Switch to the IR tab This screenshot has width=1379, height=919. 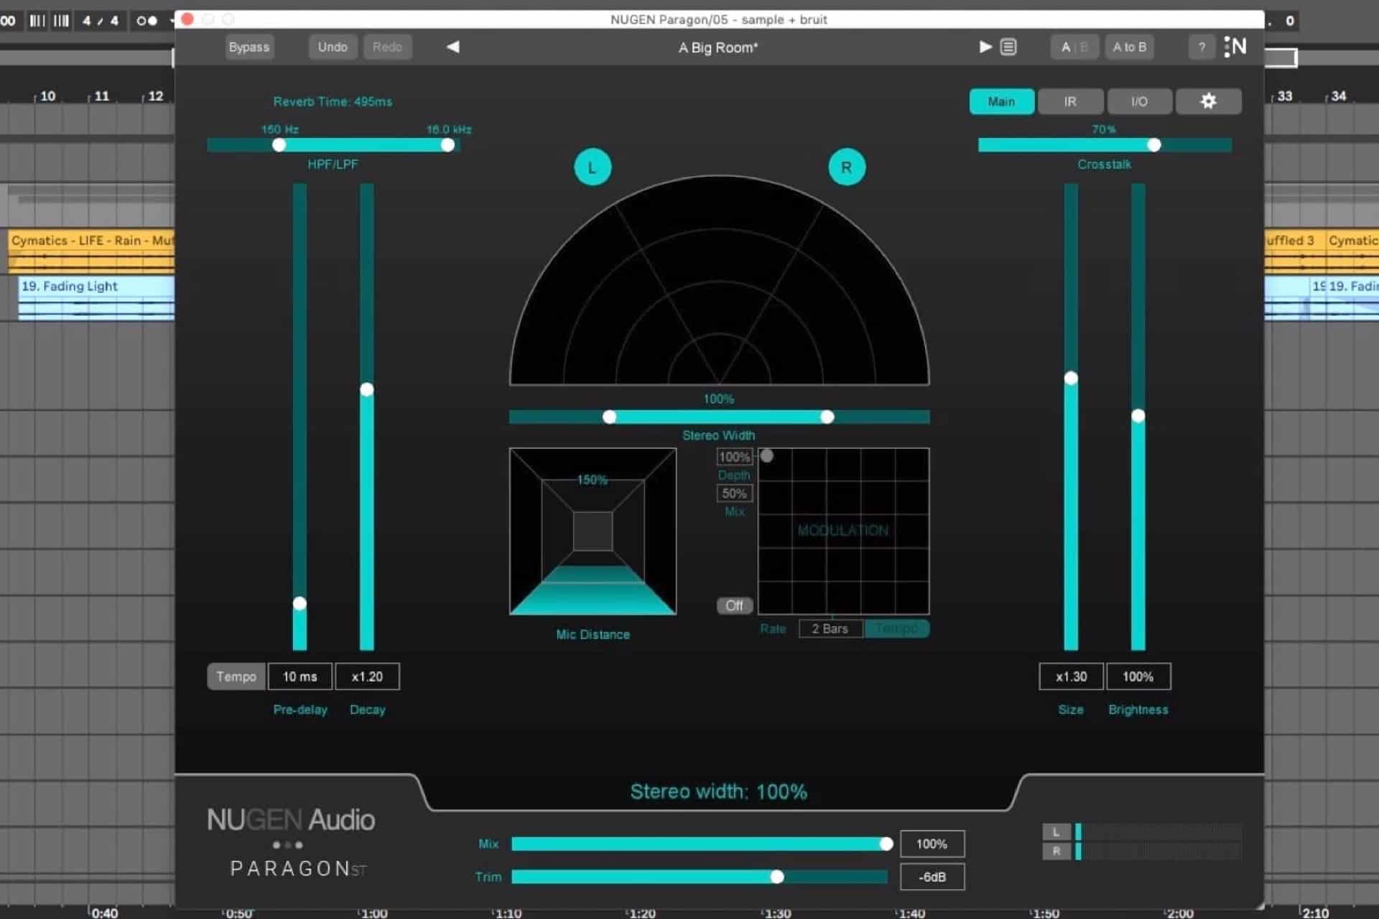[1069, 101]
